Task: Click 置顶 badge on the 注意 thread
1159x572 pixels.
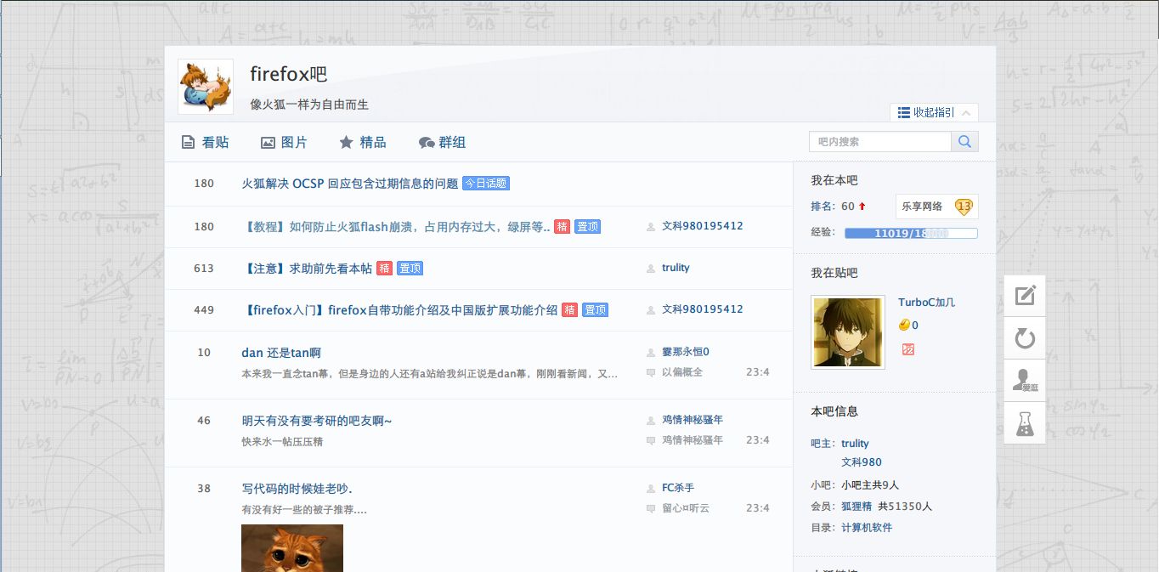Action: (410, 269)
